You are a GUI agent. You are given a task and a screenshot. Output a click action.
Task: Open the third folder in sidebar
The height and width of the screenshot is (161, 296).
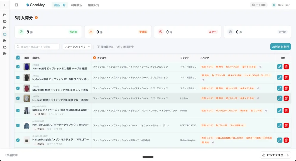pos(5,28)
